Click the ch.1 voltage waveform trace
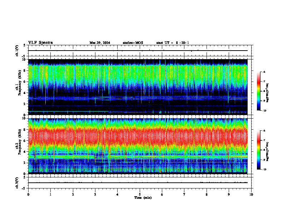Image resolution: width=283 pixels, height=218 pixels. point(138,51)
